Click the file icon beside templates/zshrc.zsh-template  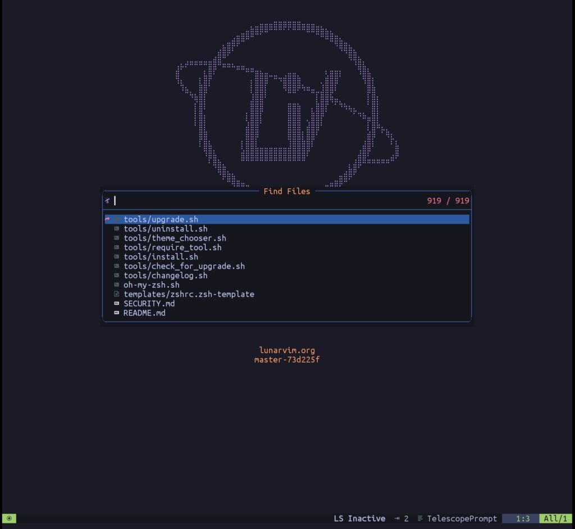coord(117,294)
